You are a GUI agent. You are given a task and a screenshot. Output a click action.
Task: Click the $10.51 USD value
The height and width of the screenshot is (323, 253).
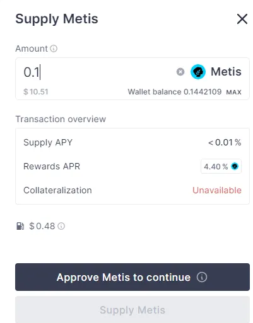pos(36,92)
